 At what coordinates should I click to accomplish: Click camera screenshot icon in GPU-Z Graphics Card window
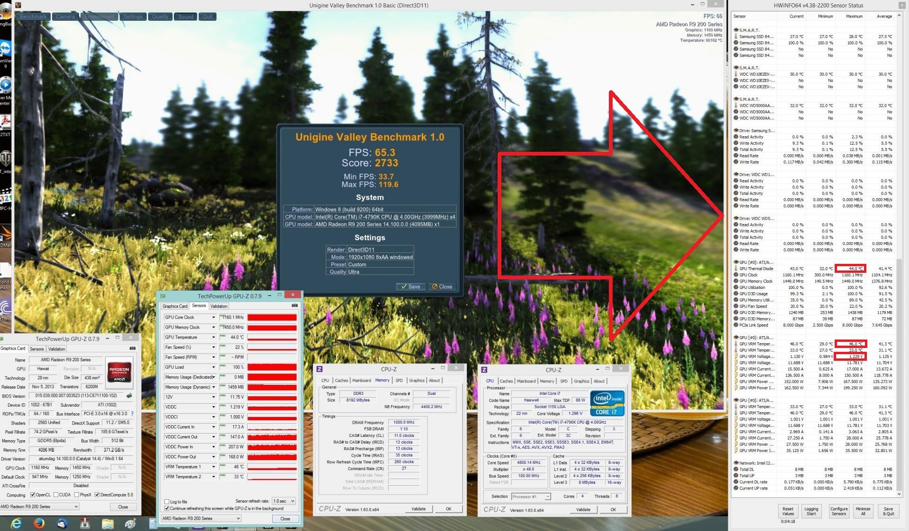(133, 348)
